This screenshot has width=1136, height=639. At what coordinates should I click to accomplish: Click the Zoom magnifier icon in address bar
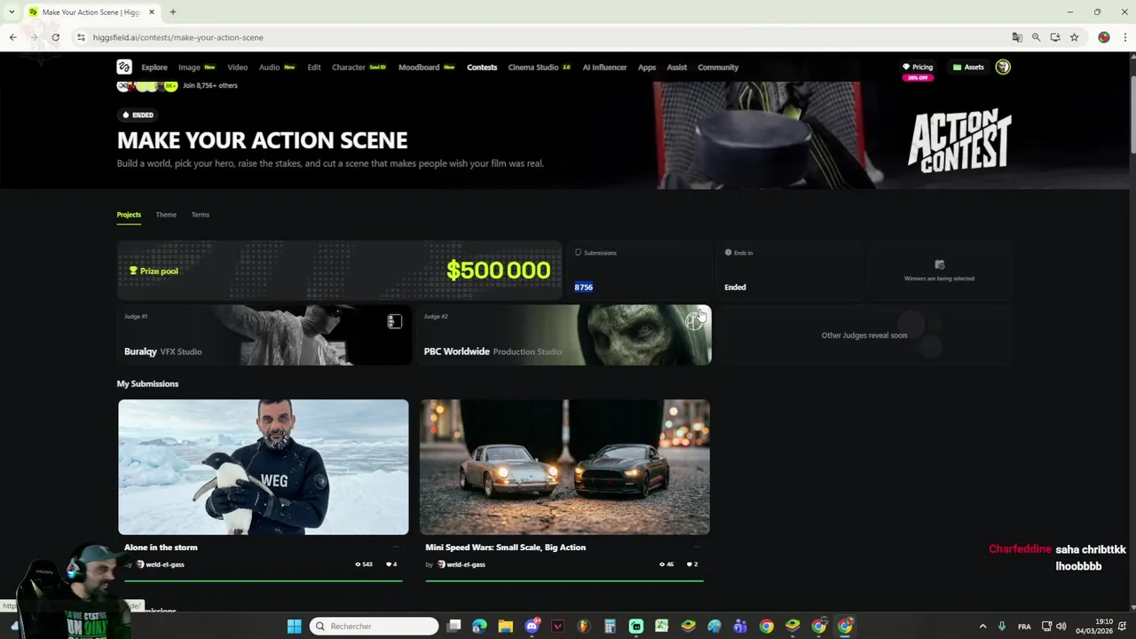click(1036, 37)
